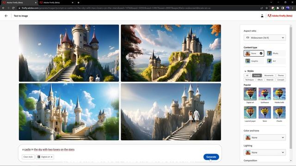Go back using the Firefly back arrow
Viewport: 296px width, 166px height.
point(6,16)
